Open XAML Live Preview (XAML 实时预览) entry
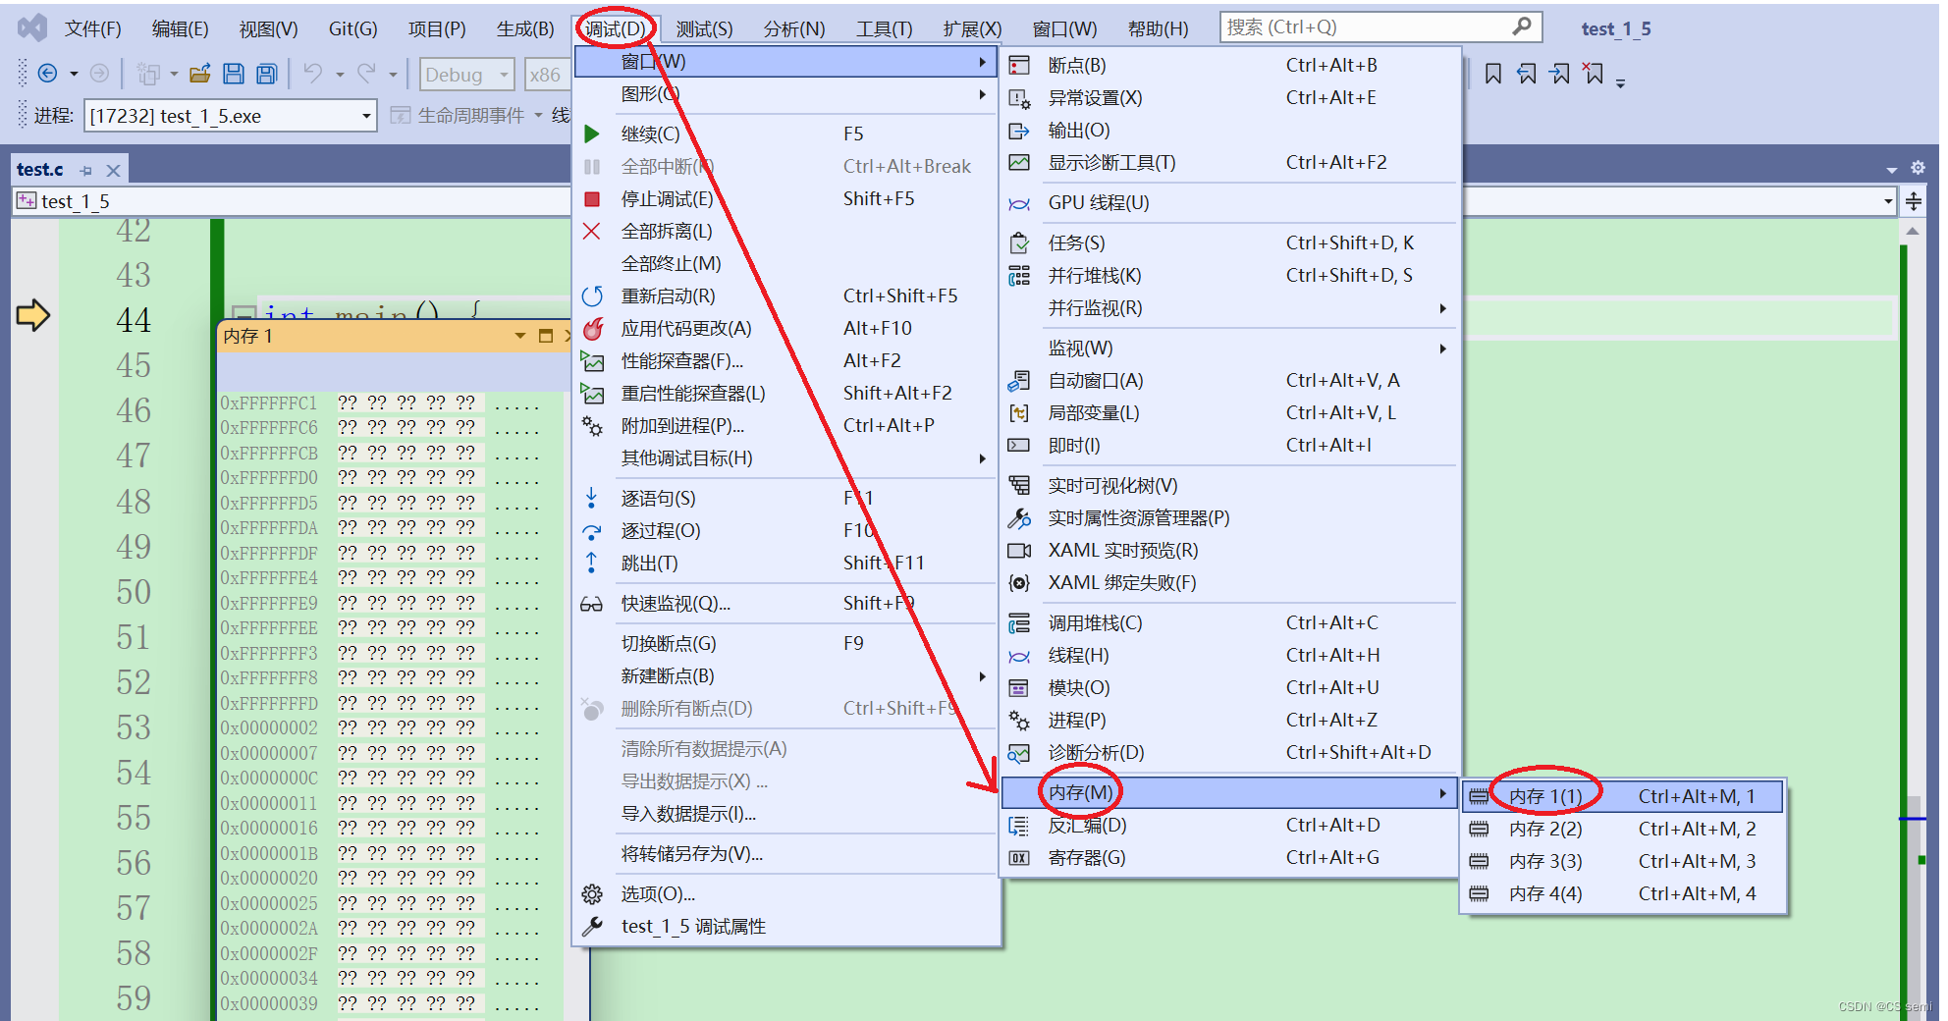 click(x=1230, y=551)
